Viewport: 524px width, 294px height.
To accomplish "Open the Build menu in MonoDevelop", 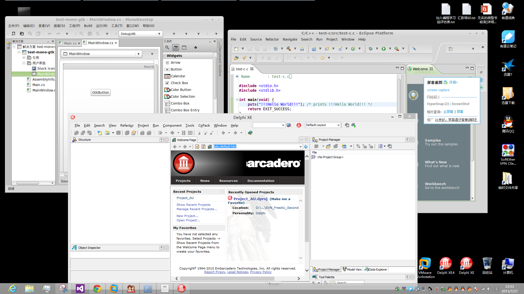I will pos(88,26).
